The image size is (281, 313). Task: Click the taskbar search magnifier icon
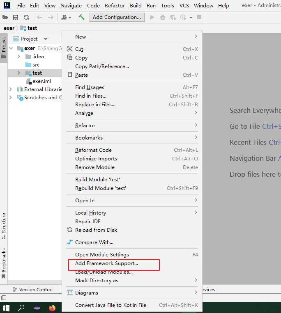pos(21,308)
